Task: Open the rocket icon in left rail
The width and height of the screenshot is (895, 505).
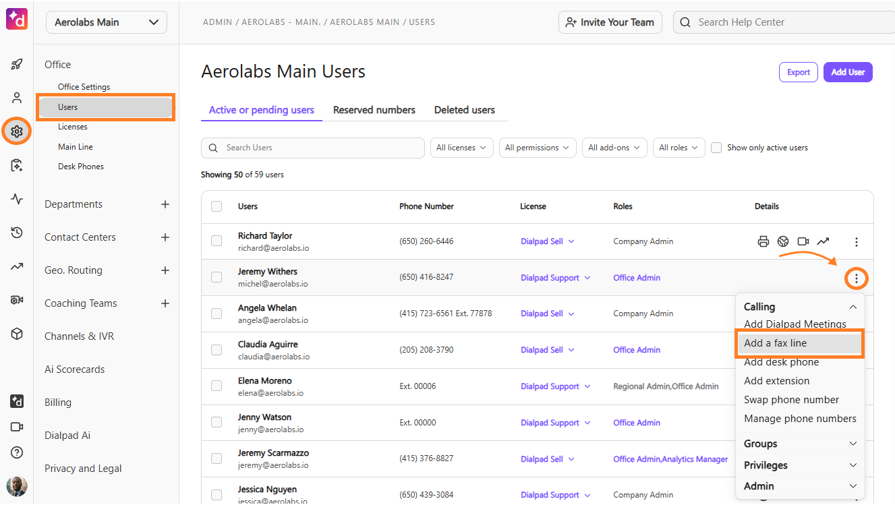Action: pyautogui.click(x=17, y=65)
